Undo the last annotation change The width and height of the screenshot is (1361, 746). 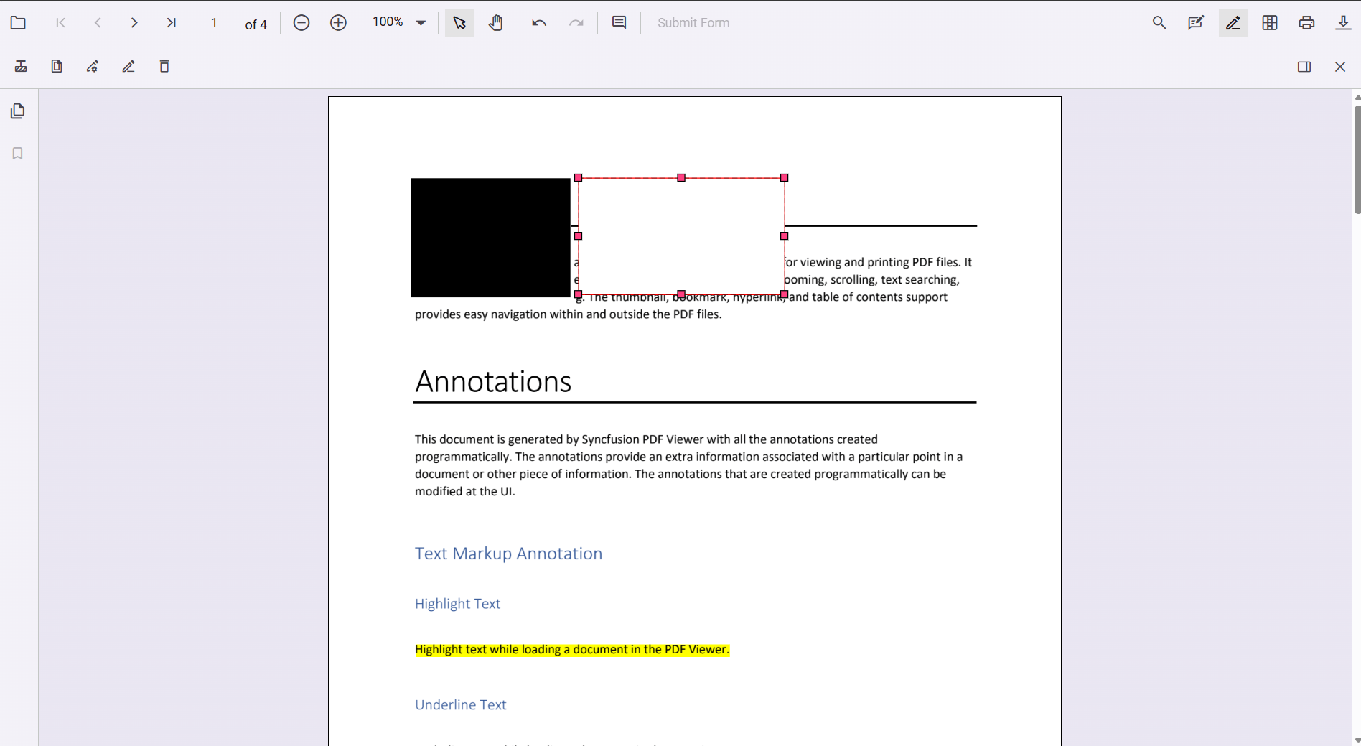[x=538, y=22]
